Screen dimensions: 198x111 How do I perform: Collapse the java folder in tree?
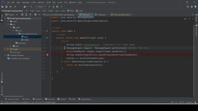click(x=14, y=31)
